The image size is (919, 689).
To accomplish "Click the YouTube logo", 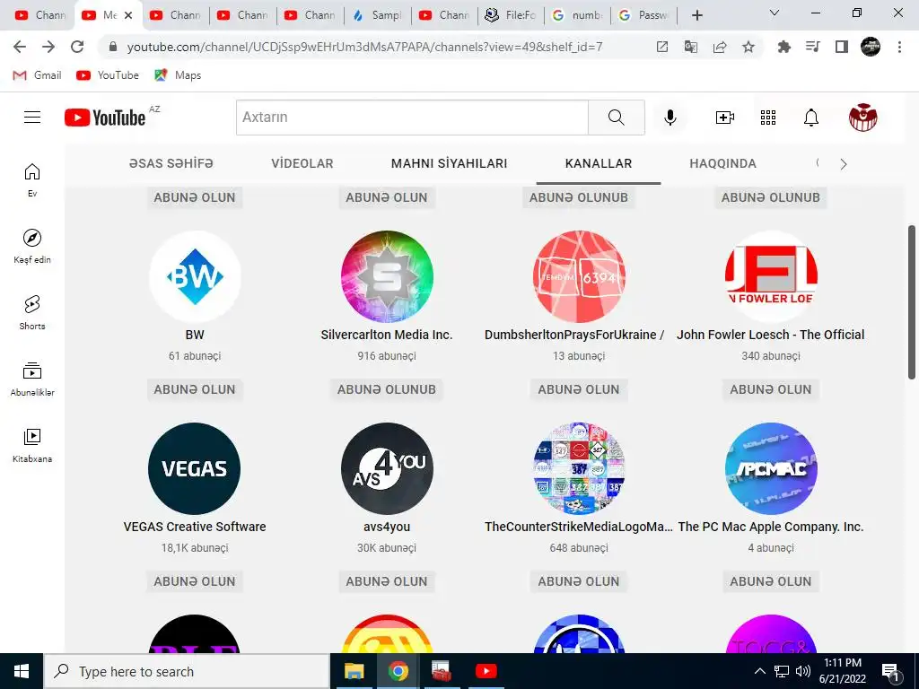I will click(x=105, y=118).
